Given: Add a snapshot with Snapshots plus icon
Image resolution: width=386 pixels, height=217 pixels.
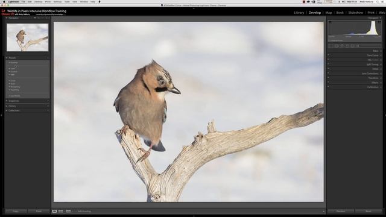Looking at the screenshot, I should click(x=48, y=101).
